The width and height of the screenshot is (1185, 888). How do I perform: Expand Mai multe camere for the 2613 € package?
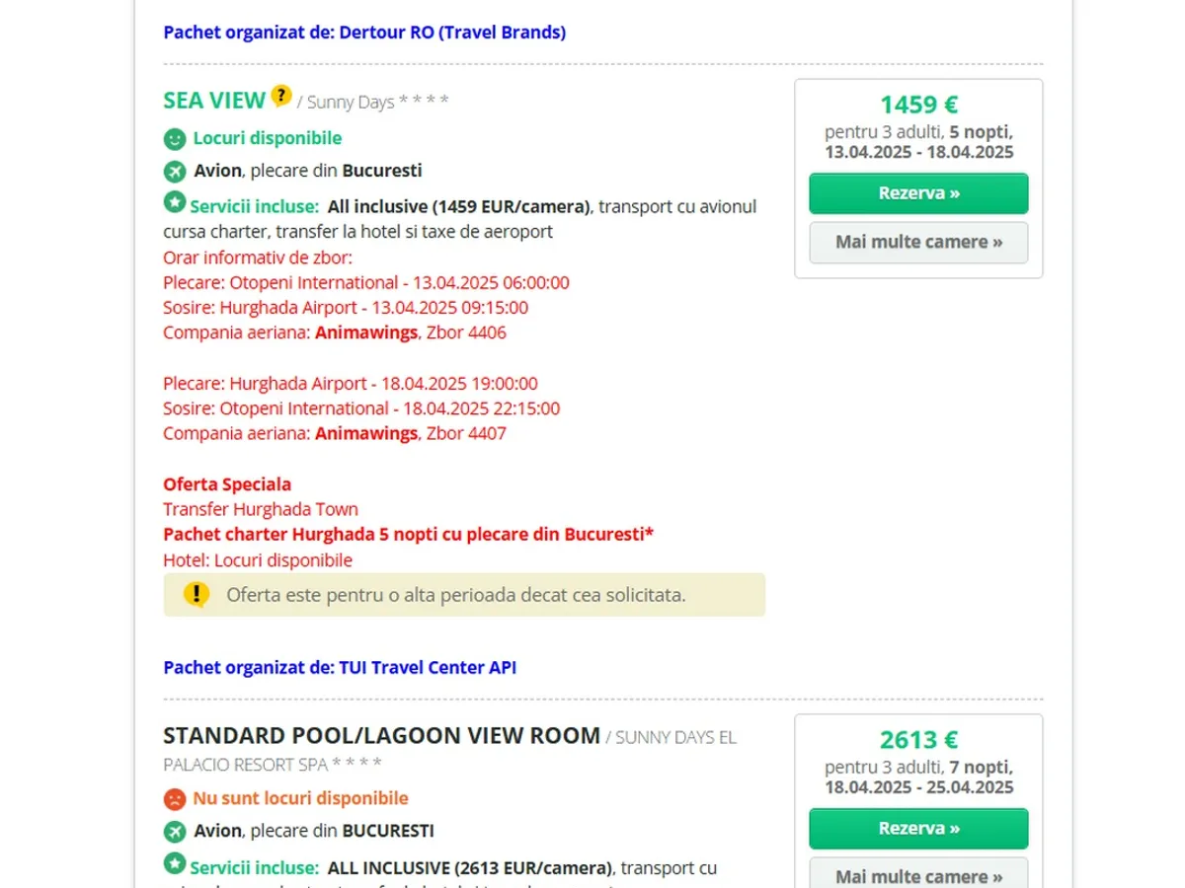click(918, 875)
